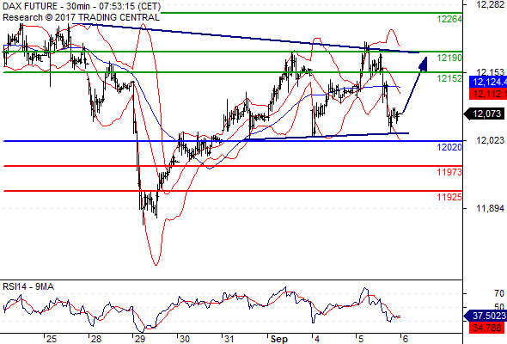
Task: Click the RSI 70 level label
Action: click(499, 293)
